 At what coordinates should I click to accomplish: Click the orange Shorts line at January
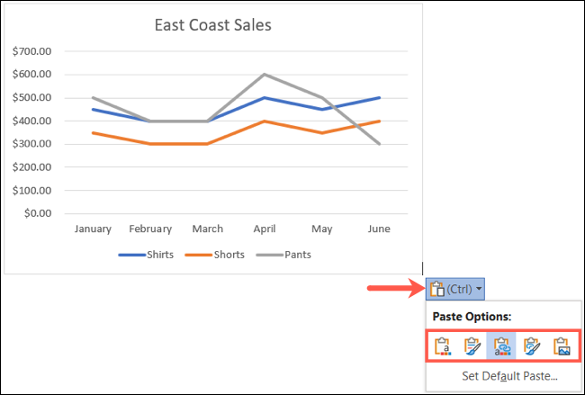[x=94, y=132]
